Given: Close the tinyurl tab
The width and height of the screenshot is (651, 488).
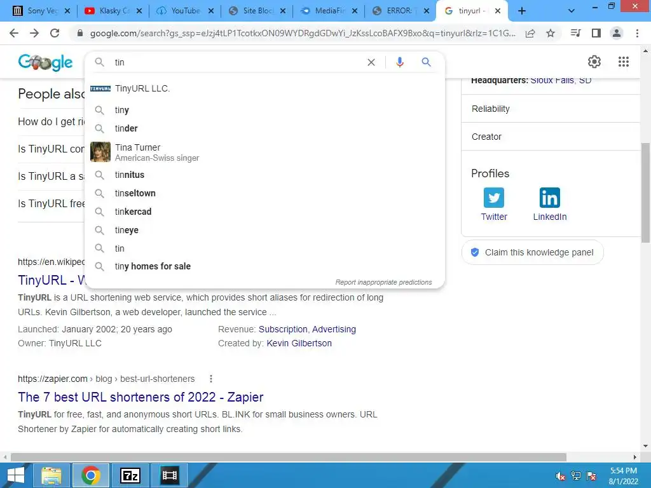Looking at the screenshot, I should [498, 11].
